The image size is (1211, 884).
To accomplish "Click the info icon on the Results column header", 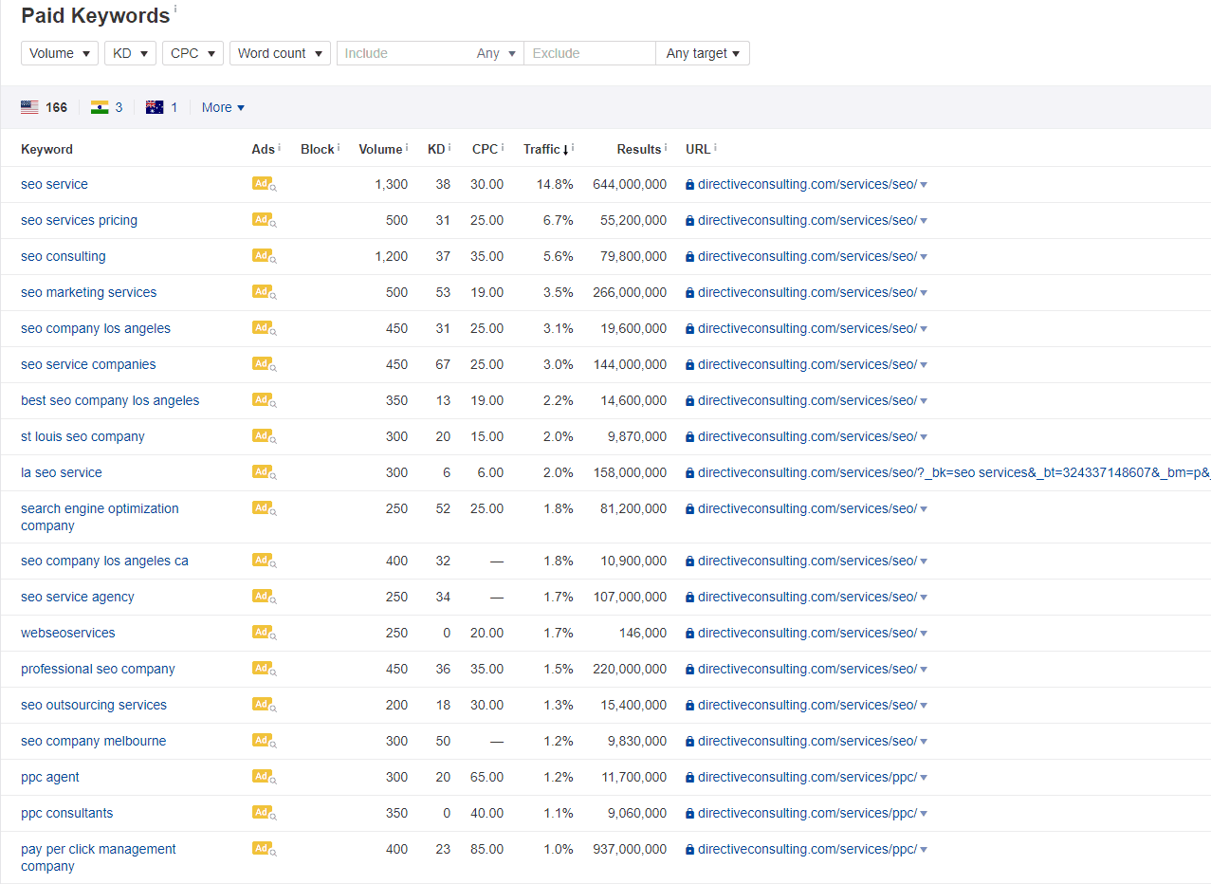I will tap(665, 144).
